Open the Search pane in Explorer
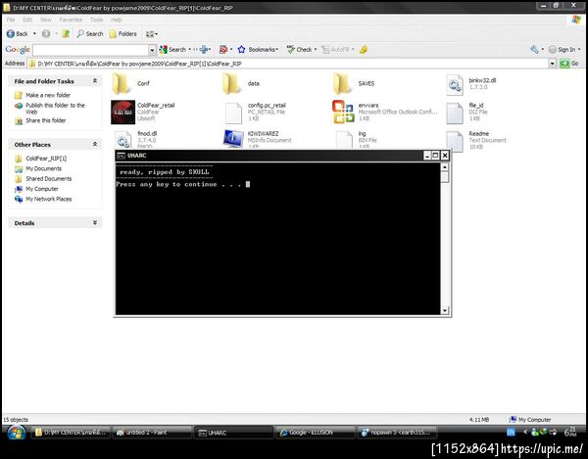This screenshot has height=459, width=588. [x=90, y=34]
